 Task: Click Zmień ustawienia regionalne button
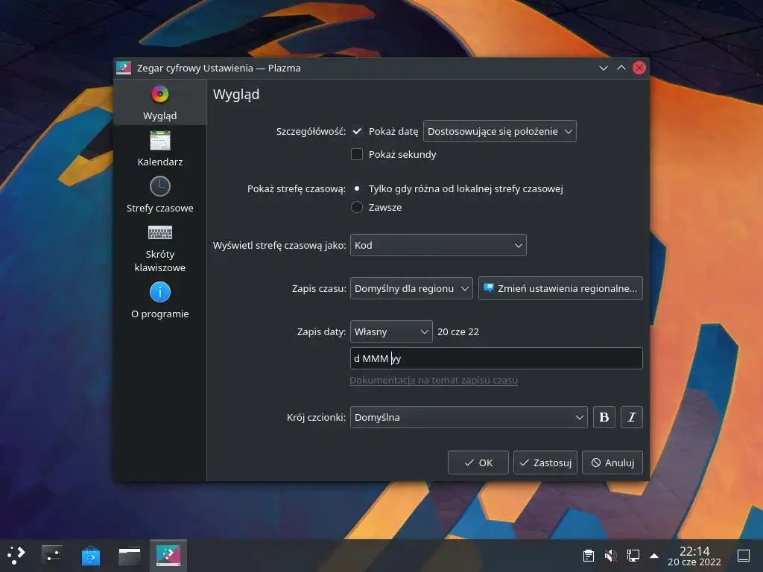click(560, 288)
